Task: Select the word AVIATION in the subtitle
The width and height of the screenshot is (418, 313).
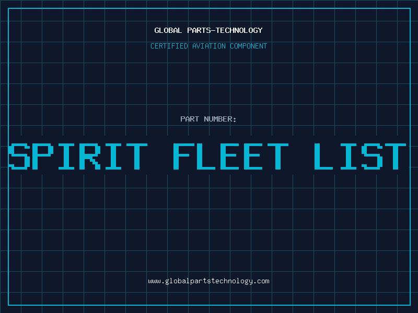Action: pos(209,46)
